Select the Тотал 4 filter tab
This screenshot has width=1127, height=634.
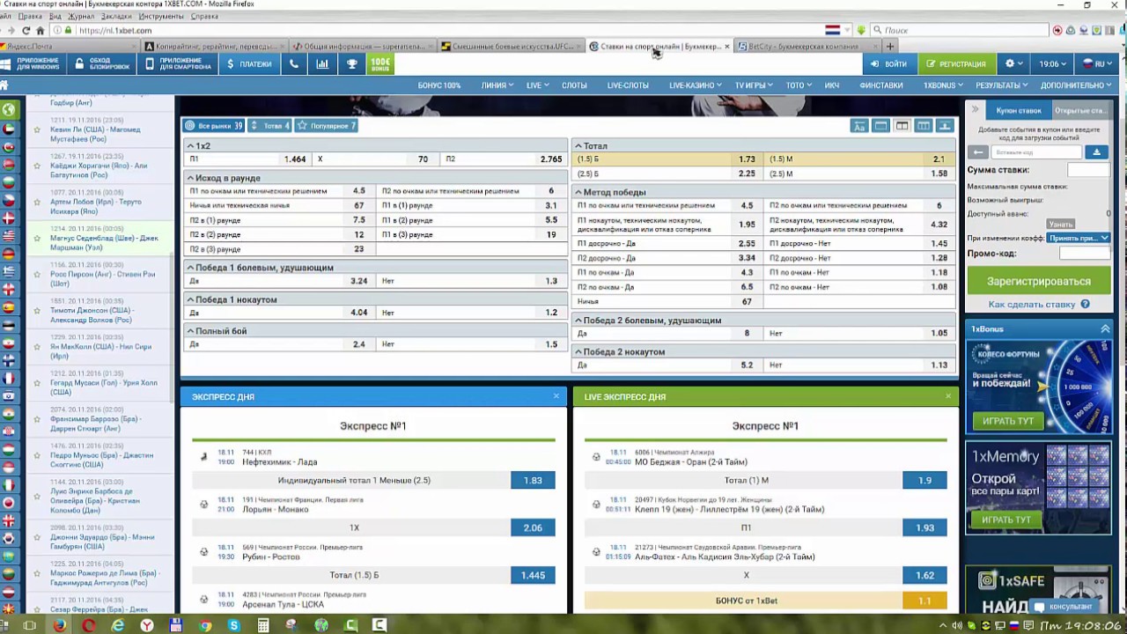269,126
